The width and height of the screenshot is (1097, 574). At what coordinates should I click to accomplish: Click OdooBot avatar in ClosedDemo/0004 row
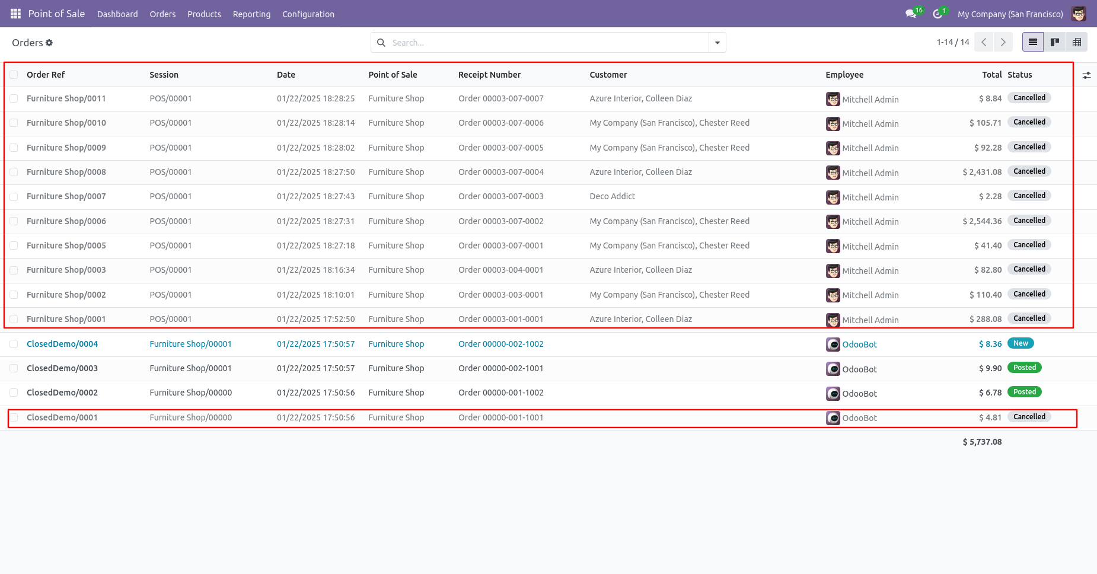click(833, 345)
